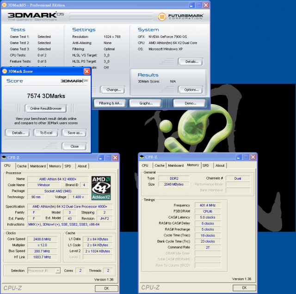Viewport: 296px width, 294px height.
Task: Open SPD tab in left CPU-Z window
Action: (x=68, y=166)
